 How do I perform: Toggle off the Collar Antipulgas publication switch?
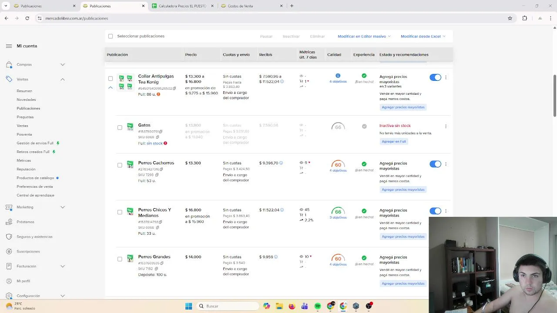pos(435,77)
